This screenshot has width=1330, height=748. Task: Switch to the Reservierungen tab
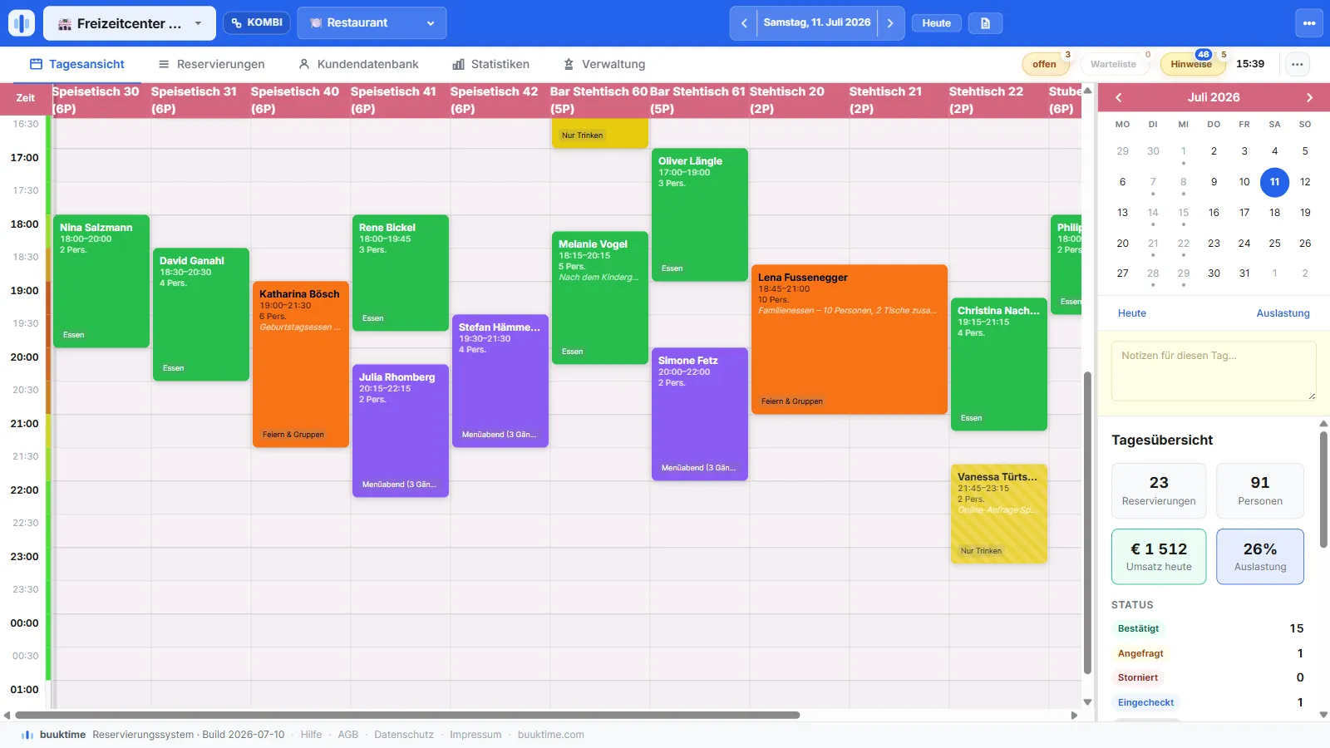(211, 64)
